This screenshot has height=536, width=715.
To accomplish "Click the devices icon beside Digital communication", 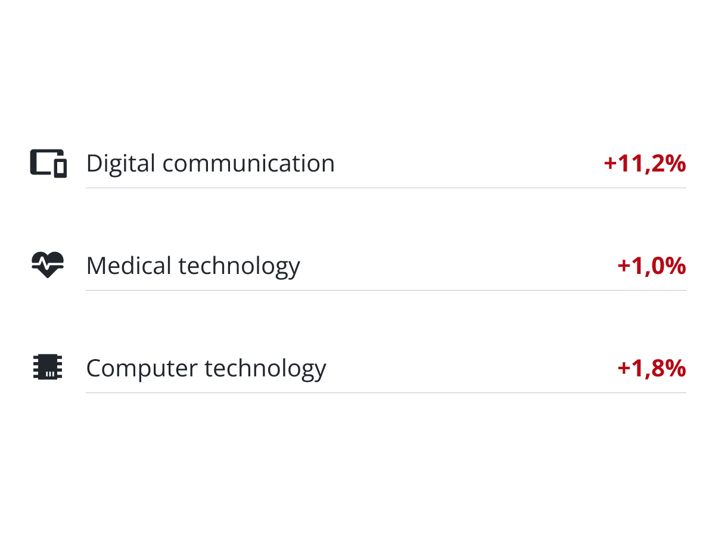I will coord(48,163).
